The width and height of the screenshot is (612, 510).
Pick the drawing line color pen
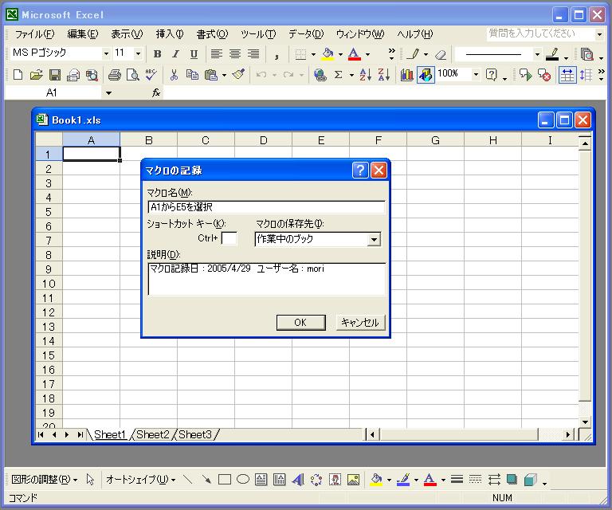pyautogui.click(x=404, y=479)
